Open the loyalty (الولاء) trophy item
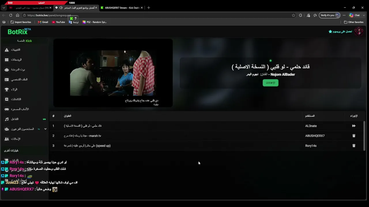The width and height of the screenshot is (369, 207). tap(11, 89)
